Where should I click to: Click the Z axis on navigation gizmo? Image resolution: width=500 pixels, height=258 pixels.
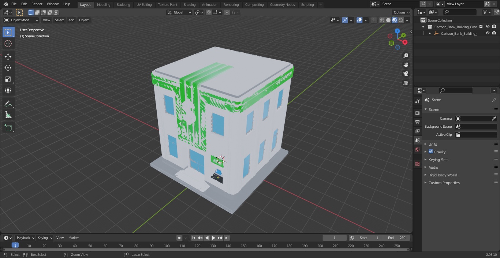(398, 31)
